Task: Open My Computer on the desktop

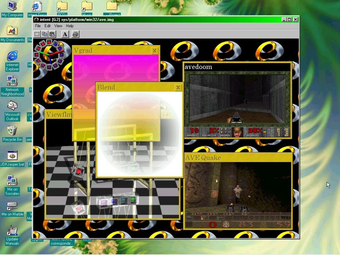Action: click(11, 6)
